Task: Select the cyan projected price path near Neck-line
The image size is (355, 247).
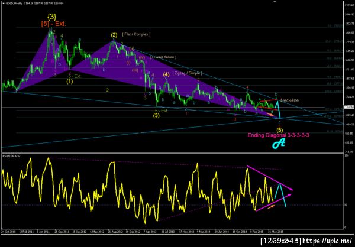Action: 277,109
